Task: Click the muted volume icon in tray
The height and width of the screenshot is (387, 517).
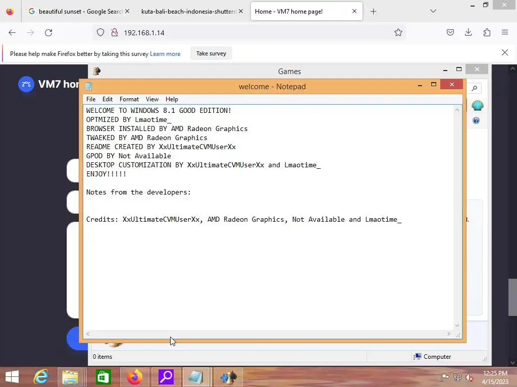Action: (469, 377)
